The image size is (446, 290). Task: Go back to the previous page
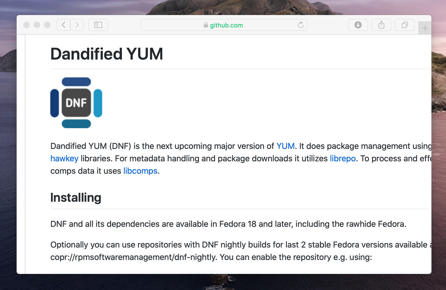63,25
